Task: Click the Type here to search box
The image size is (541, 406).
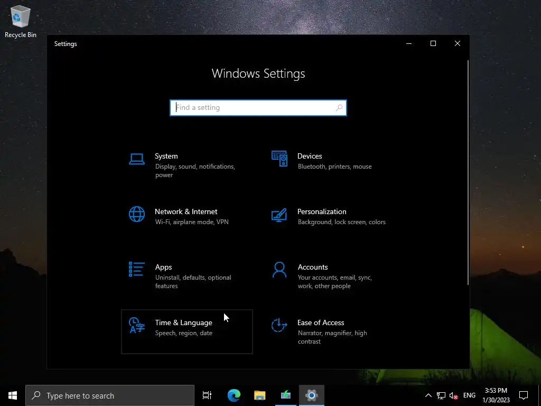Action: tap(110, 395)
